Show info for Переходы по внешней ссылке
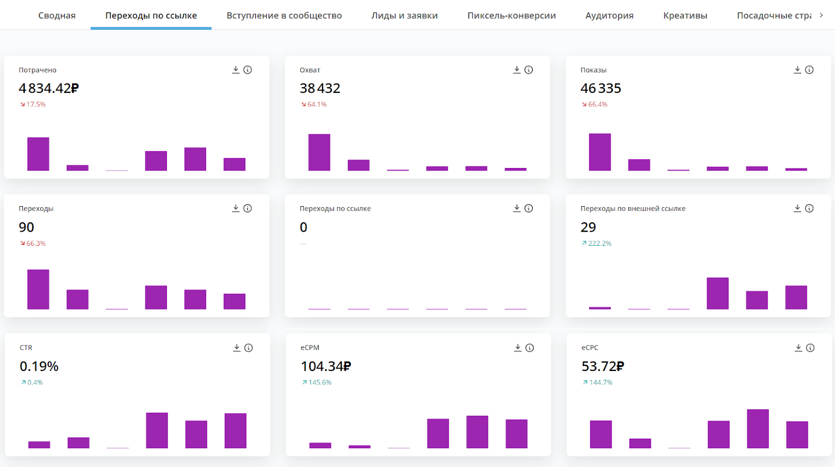This screenshot has width=835, height=467. click(809, 208)
